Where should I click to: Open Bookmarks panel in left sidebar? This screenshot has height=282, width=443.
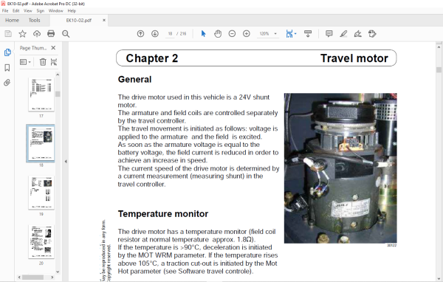tap(7, 67)
